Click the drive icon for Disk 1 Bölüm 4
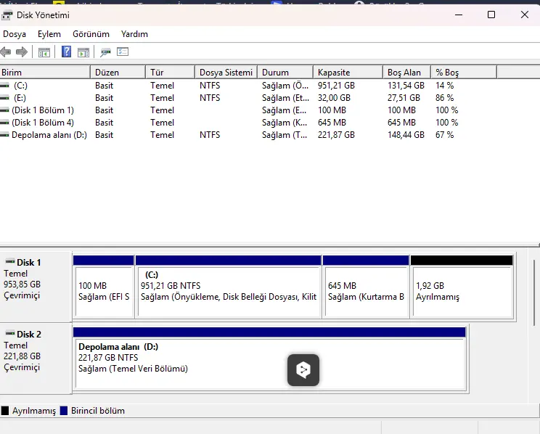Image resolution: width=540 pixels, height=434 pixels. tap(5, 122)
